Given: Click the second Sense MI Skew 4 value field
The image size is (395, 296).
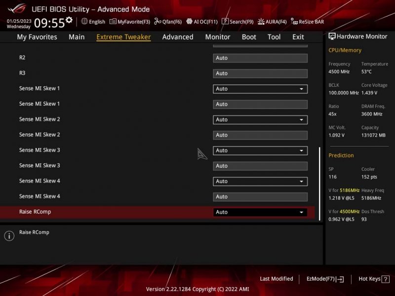Looking at the screenshot, I should coord(260,197).
